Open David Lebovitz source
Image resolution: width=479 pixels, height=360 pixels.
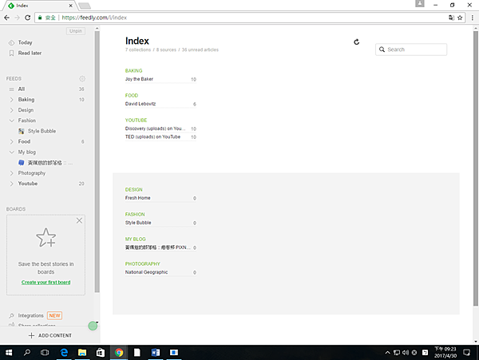(160, 104)
